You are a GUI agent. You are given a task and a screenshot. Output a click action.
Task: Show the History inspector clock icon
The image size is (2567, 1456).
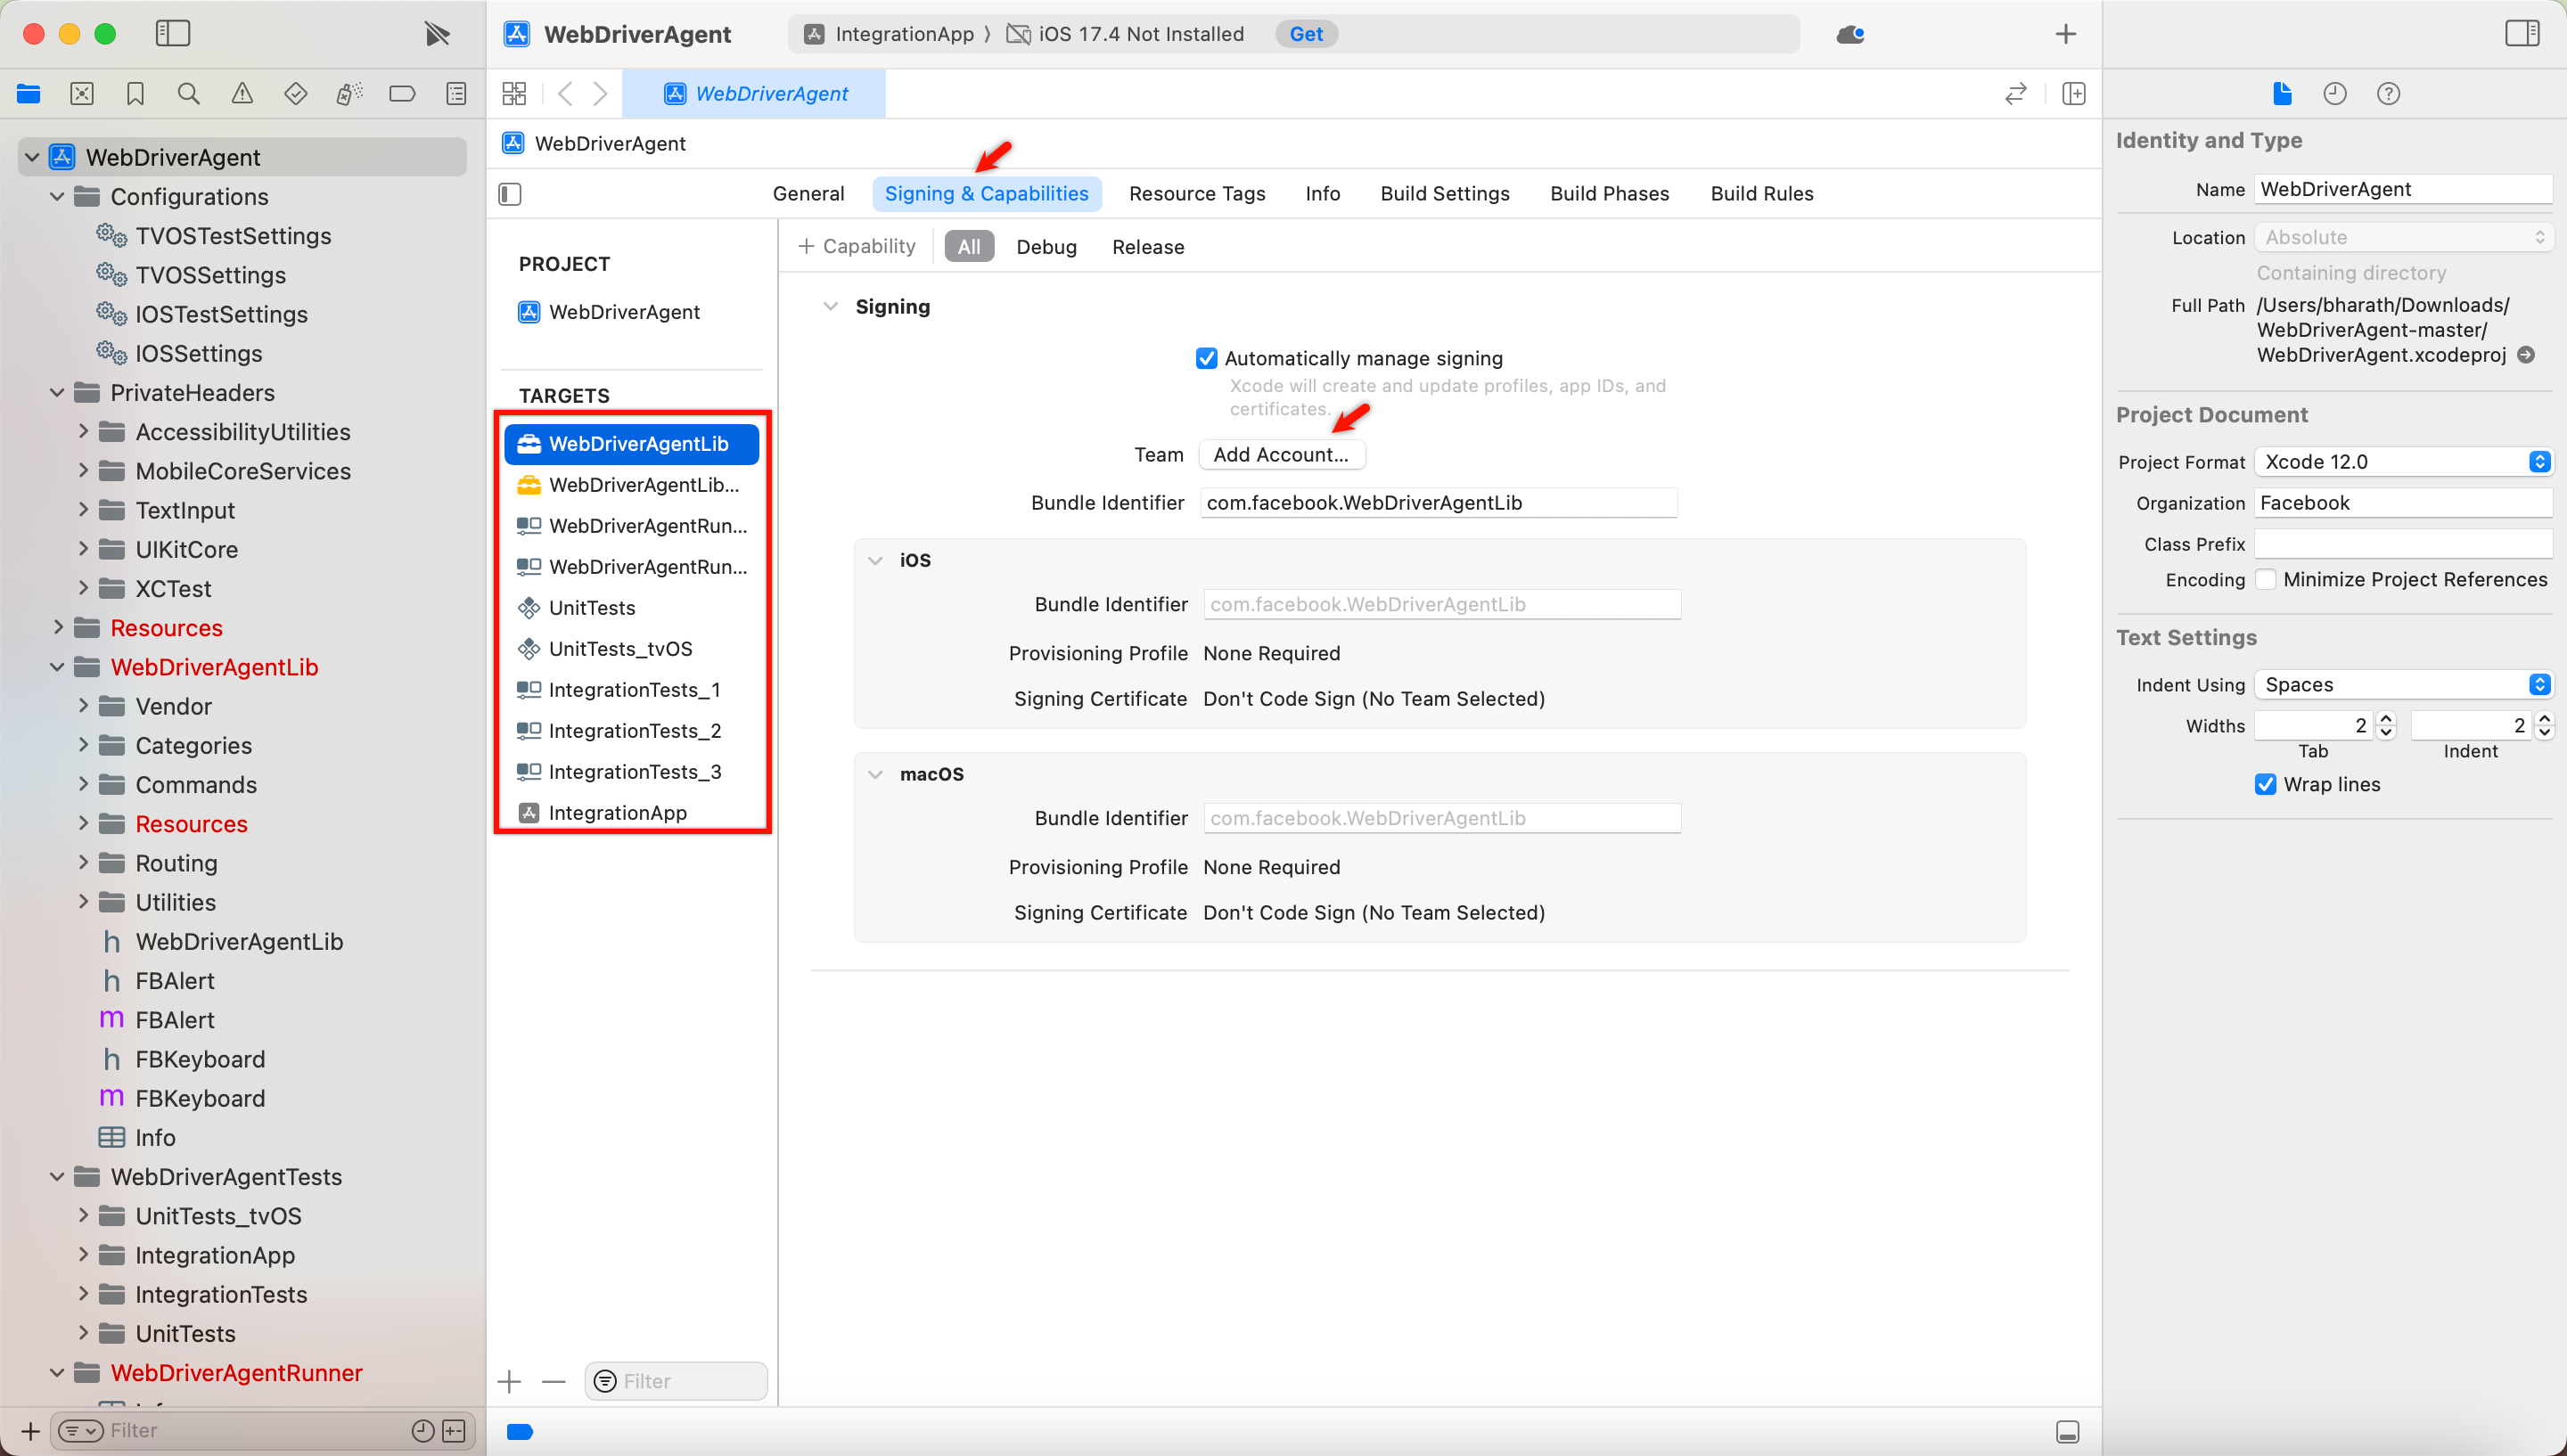[x=2334, y=94]
